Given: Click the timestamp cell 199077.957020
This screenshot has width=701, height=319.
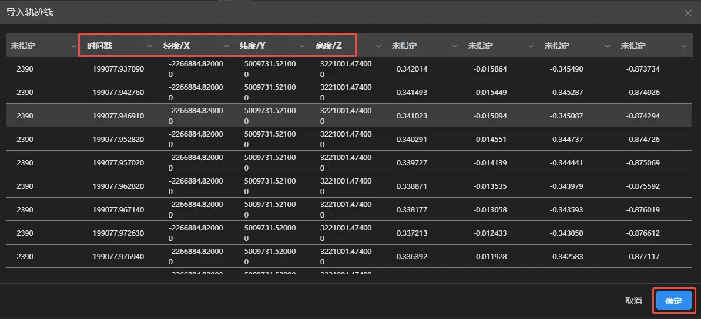Looking at the screenshot, I should [x=118, y=163].
